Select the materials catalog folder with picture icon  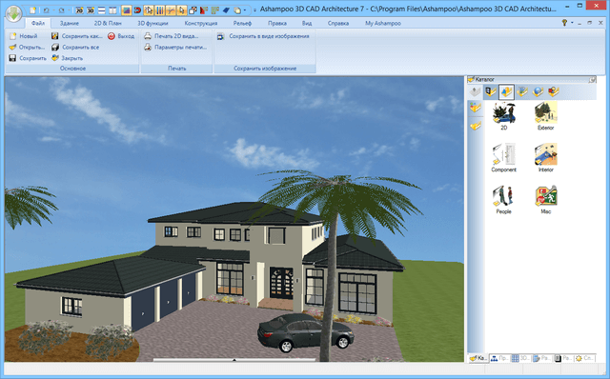coord(521,92)
